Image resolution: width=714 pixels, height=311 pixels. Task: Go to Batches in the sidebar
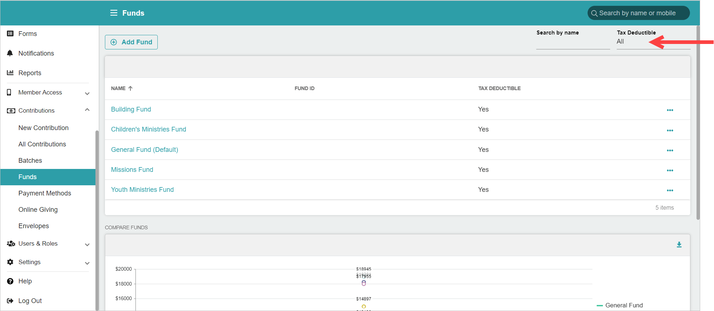(30, 161)
